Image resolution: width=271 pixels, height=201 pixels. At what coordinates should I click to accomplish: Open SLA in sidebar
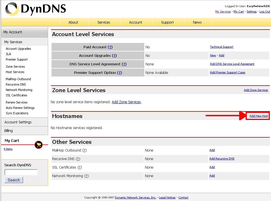(8, 54)
